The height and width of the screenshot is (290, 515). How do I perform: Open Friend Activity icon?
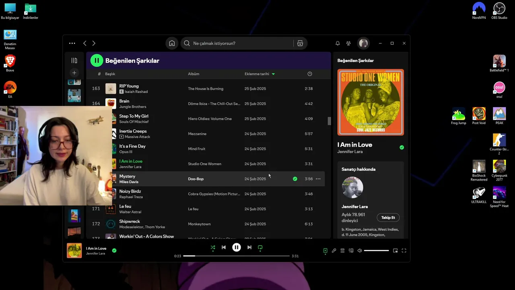pos(348,43)
